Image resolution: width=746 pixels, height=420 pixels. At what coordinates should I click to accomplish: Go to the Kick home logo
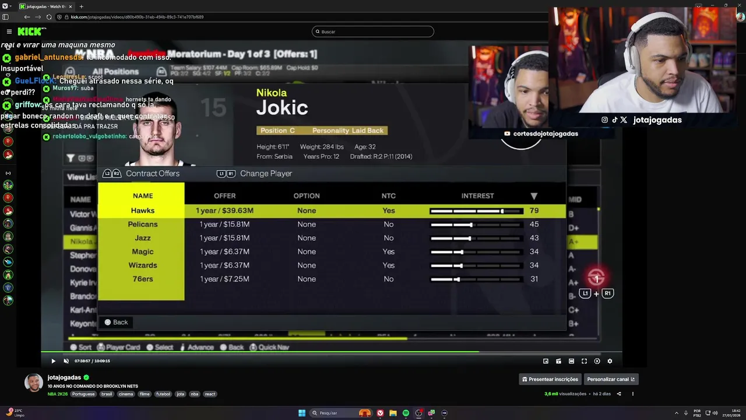point(30,32)
